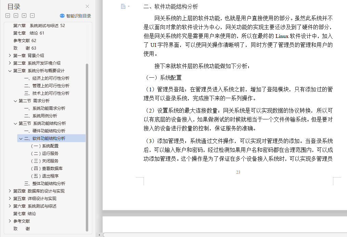The width and height of the screenshot is (347, 237).
Task: Click the first outline-level dropdown icon under 目录
Action: pyautogui.click(x=8, y=16)
